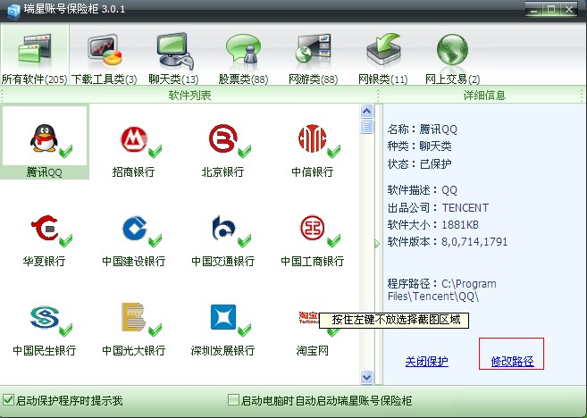The image size is (587, 418).
Task: Select the 所有软件(205) category icon
Action: 35,48
